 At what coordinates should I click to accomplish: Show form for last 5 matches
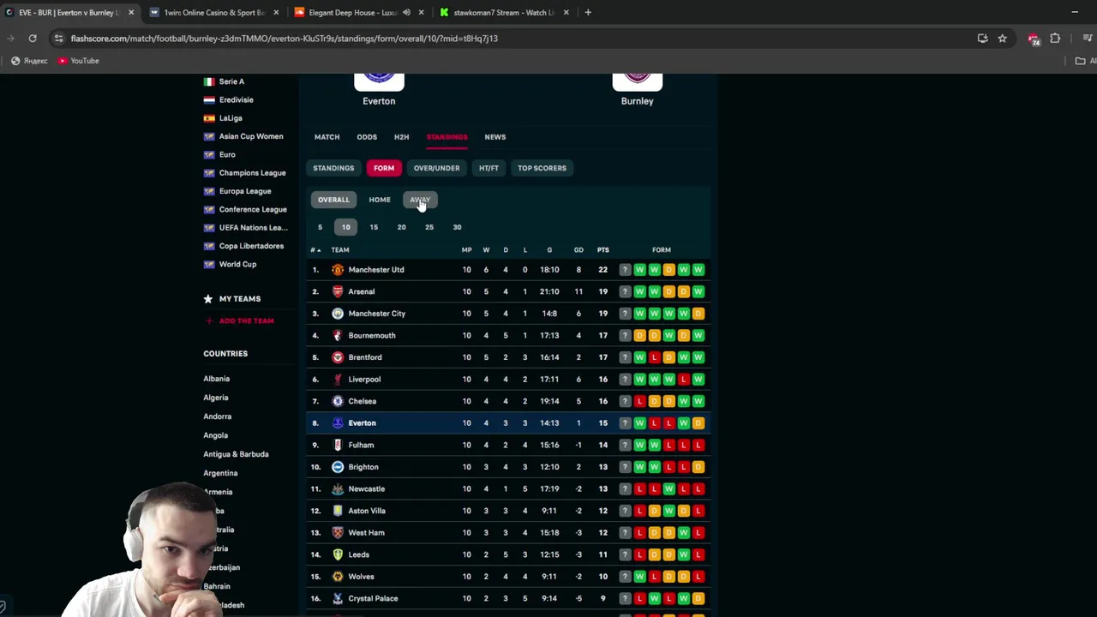(320, 227)
